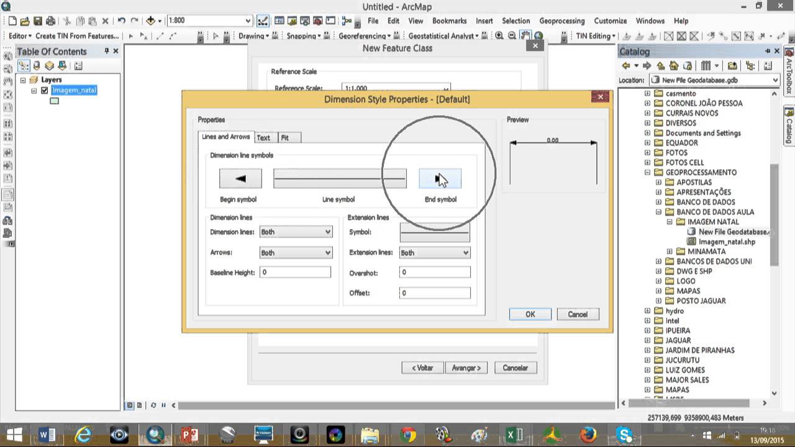Click the Add Data icon
Screen dimensions: 795x447
150,20
